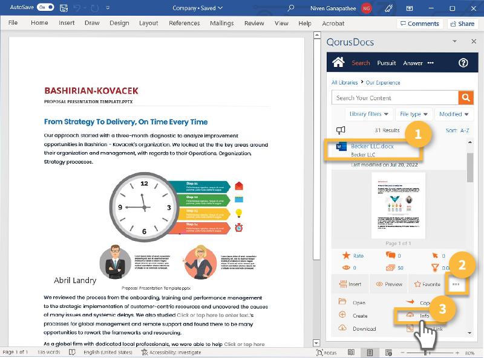The height and width of the screenshot is (358, 484).
Task: Click the Becker LLC document preview thumbnail
Action: click(398, 205)
